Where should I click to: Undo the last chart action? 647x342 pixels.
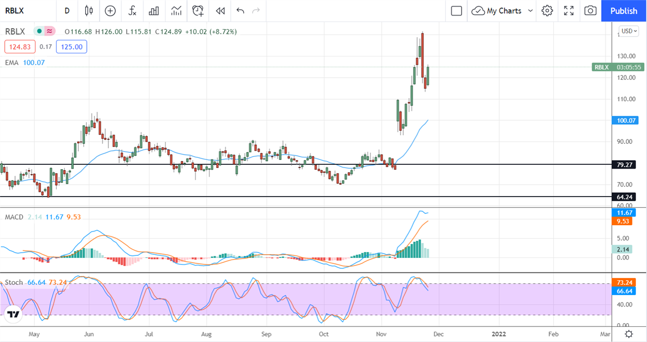[240, 10]
